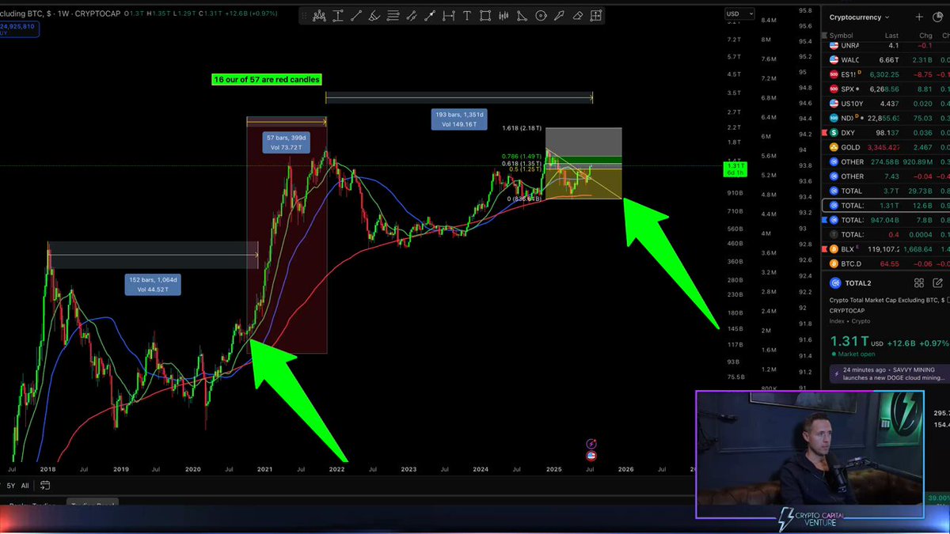Select the US10Y watchlist row
950x534 pixels.
click(x=886, y=104)
